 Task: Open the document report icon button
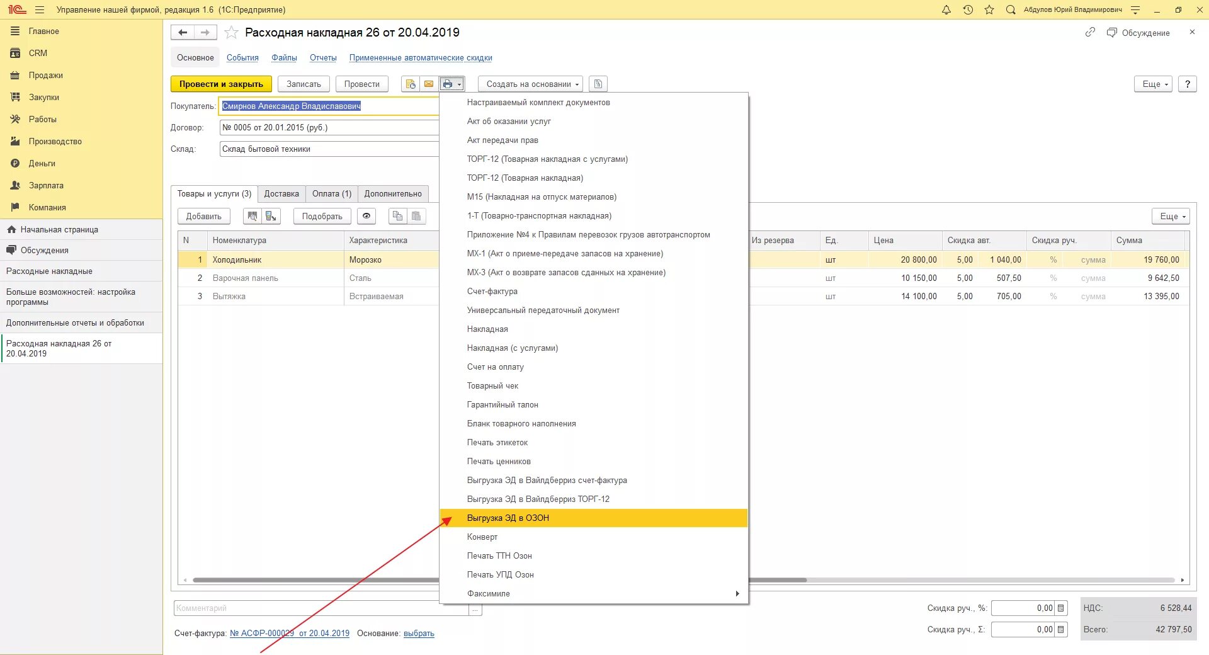(598, 84)
